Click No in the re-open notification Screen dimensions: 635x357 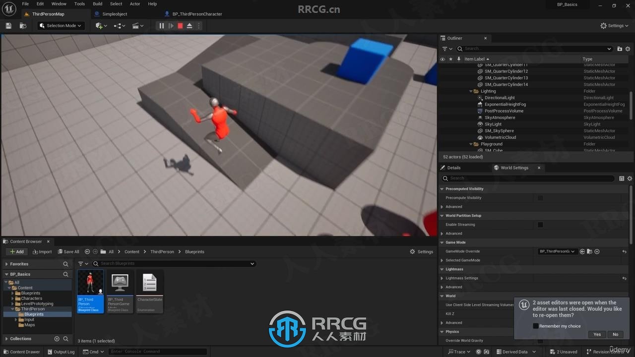(x=615, y=334)
